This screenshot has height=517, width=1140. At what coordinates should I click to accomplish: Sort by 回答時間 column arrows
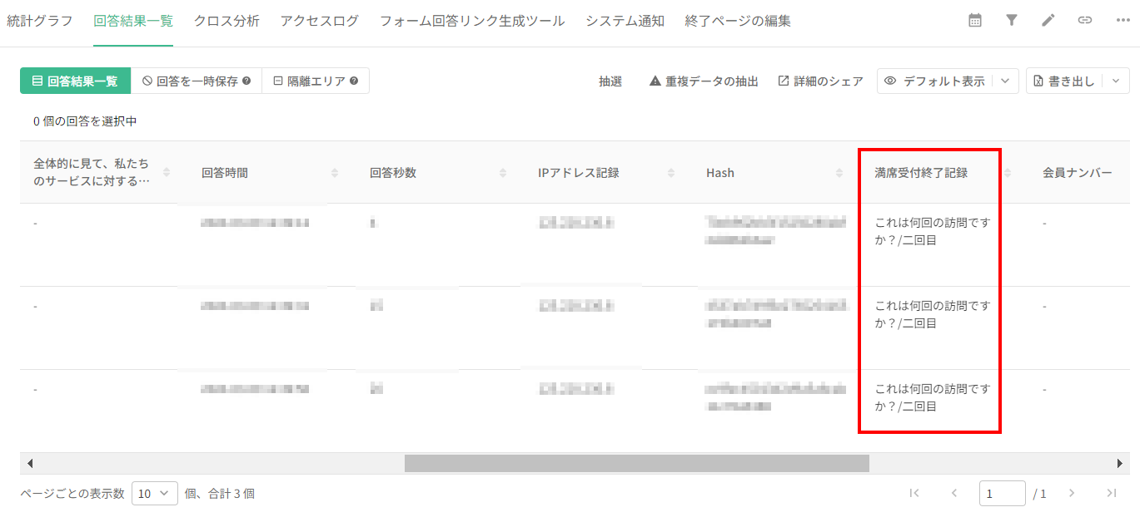tap(335, 173)
